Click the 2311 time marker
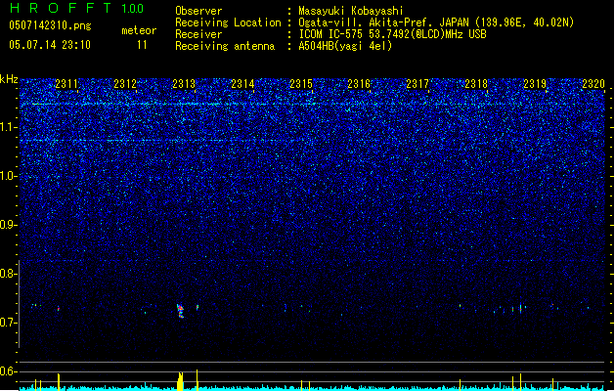The image size is (615, 391). [66, 84]
